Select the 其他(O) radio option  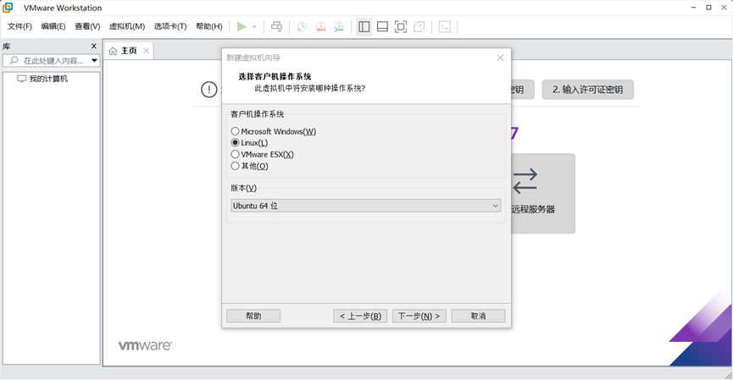(250, 166)
